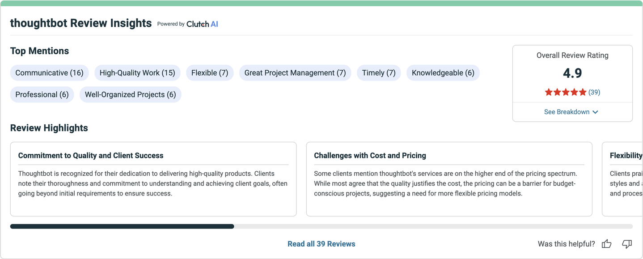Image resolution: width=643 pixels, height=259 pixels.
Task: Select the Professional (6) mention tag
Action: tap(42, 94)
